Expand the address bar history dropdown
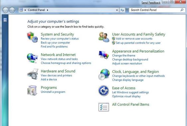Viewport: 187px width, 126px height. 117,10
